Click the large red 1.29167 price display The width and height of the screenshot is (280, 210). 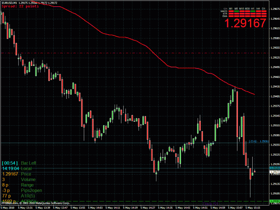click(x=245, y=23)
